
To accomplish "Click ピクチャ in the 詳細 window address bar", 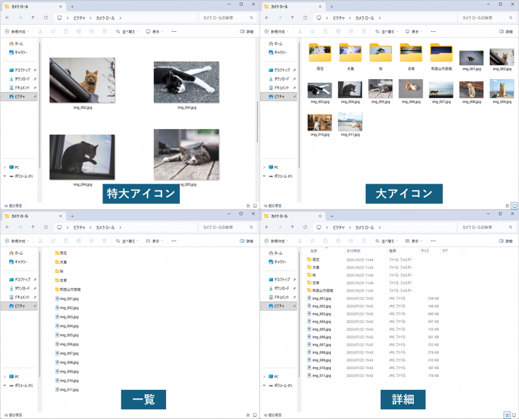I will click(338, 228).
